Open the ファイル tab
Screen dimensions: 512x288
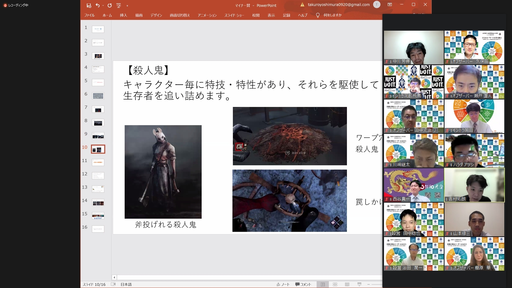pos(89,15)
